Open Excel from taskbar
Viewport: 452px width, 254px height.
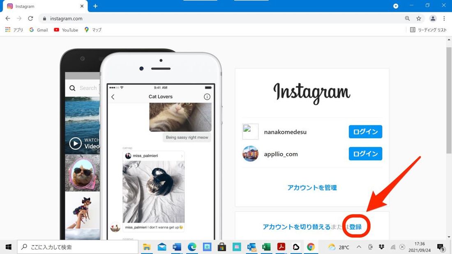[266, 247]
